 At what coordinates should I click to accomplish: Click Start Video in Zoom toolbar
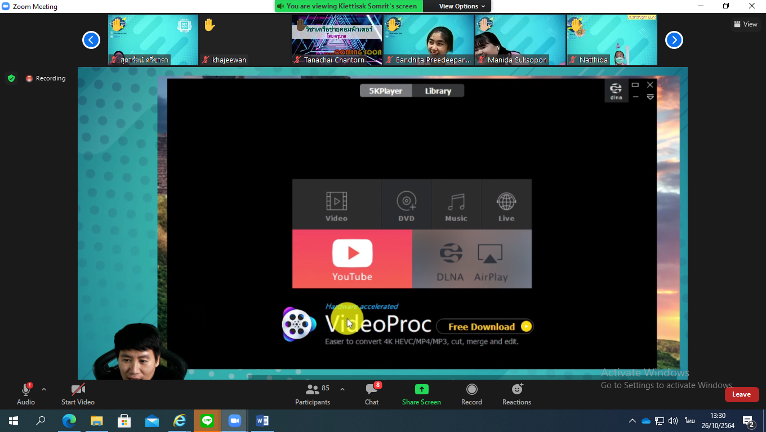(78, 394)
